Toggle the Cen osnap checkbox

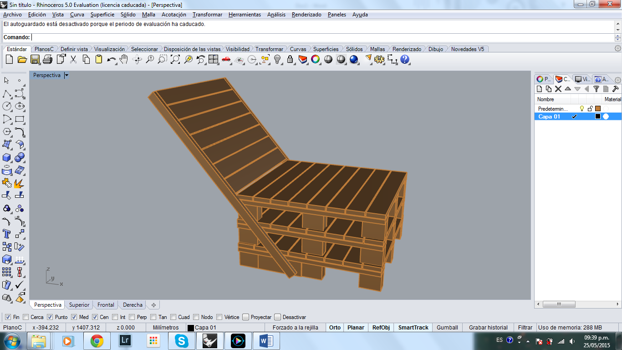tap(95, 317)
